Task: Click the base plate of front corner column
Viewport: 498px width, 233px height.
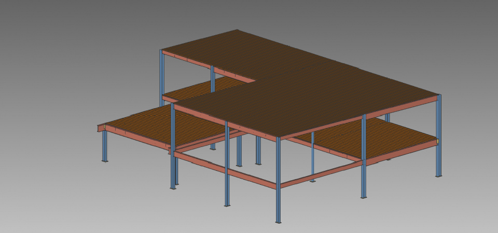Action: point(279,222)
